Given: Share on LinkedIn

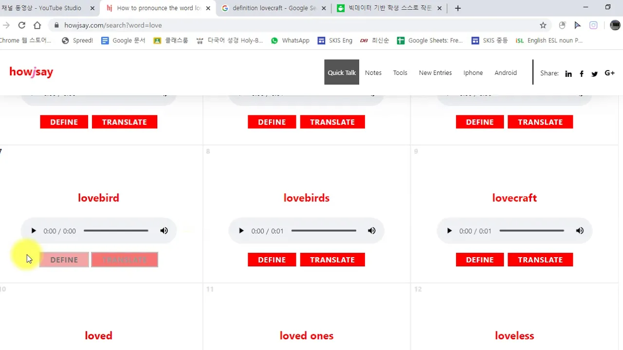Looking at the screenshot, I should 568,74.
